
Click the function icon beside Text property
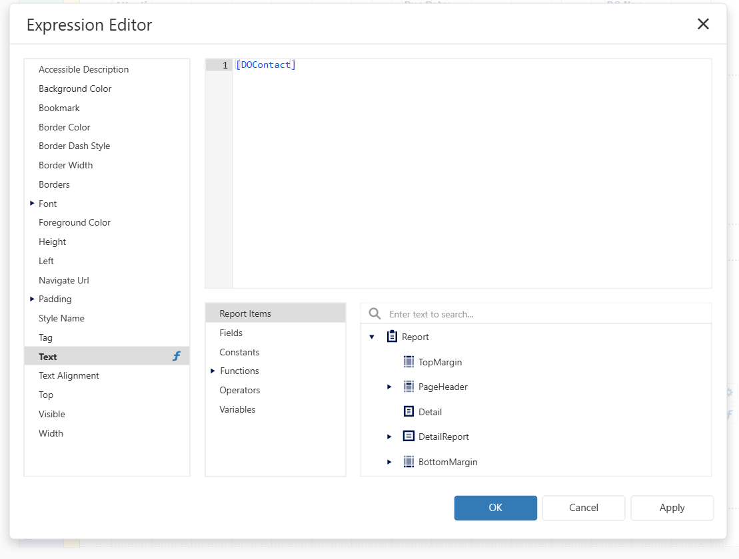(177, 357)
